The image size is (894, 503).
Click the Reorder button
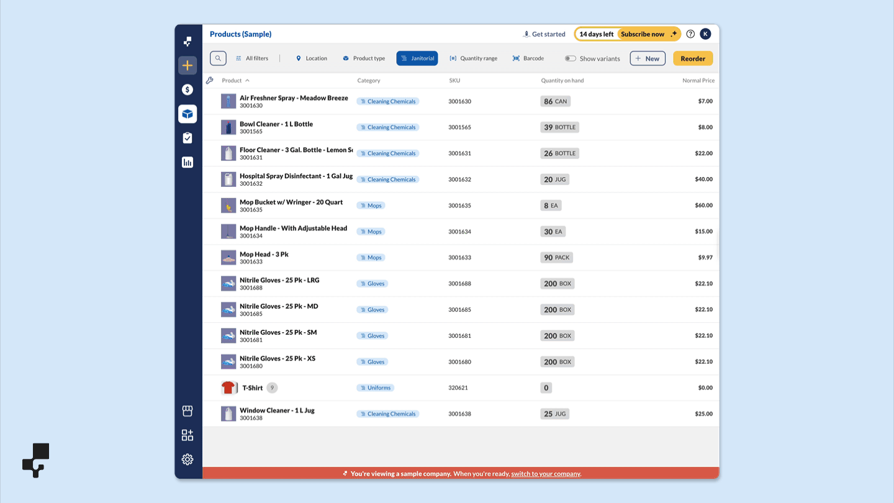692,58
